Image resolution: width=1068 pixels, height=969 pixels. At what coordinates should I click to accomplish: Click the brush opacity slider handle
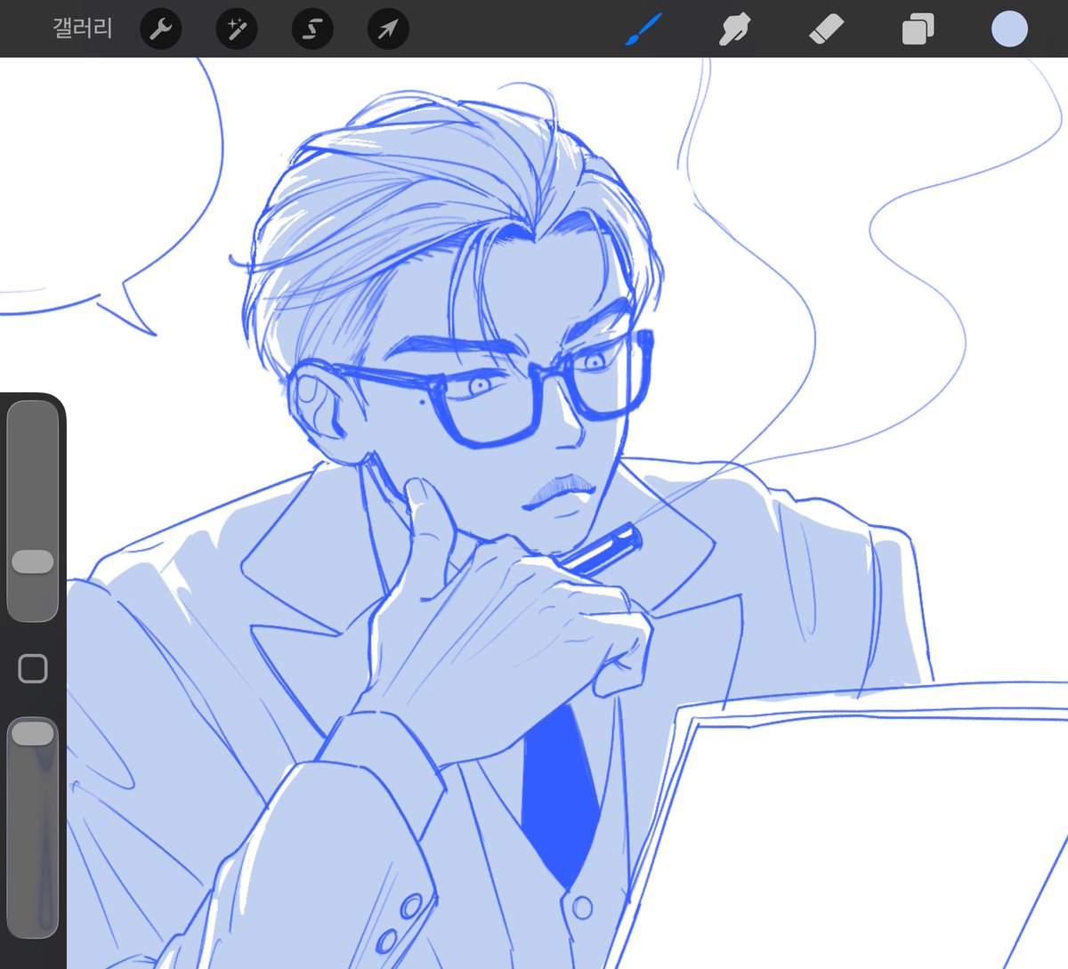pyautogui.click(x=33, y=733)
